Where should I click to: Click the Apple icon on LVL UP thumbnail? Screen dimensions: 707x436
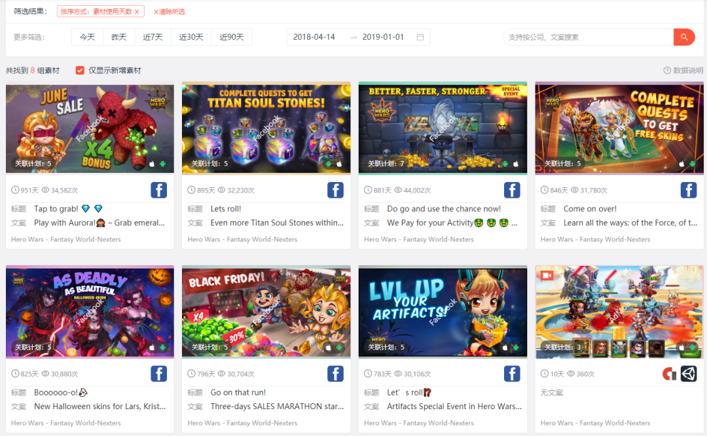click(x=505, y=347)
